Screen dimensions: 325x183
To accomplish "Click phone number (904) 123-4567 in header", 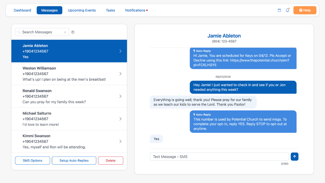I will click(224, 41).
